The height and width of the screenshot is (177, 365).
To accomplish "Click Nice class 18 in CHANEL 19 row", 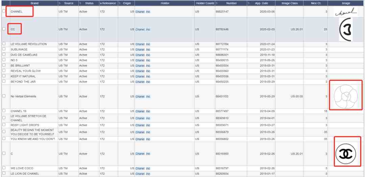I will tap(326, 111).
